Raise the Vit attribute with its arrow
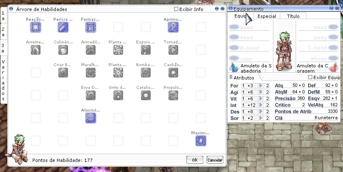 [x=260, y=99]
